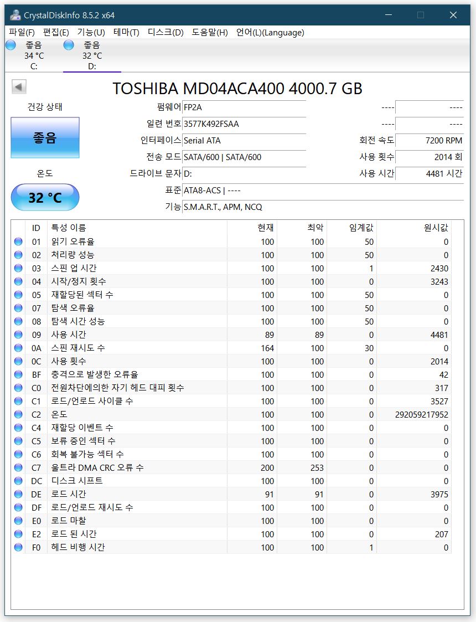Close the CrystalDiskInfo window
The image size is (476, 622).
click(453, 15)
